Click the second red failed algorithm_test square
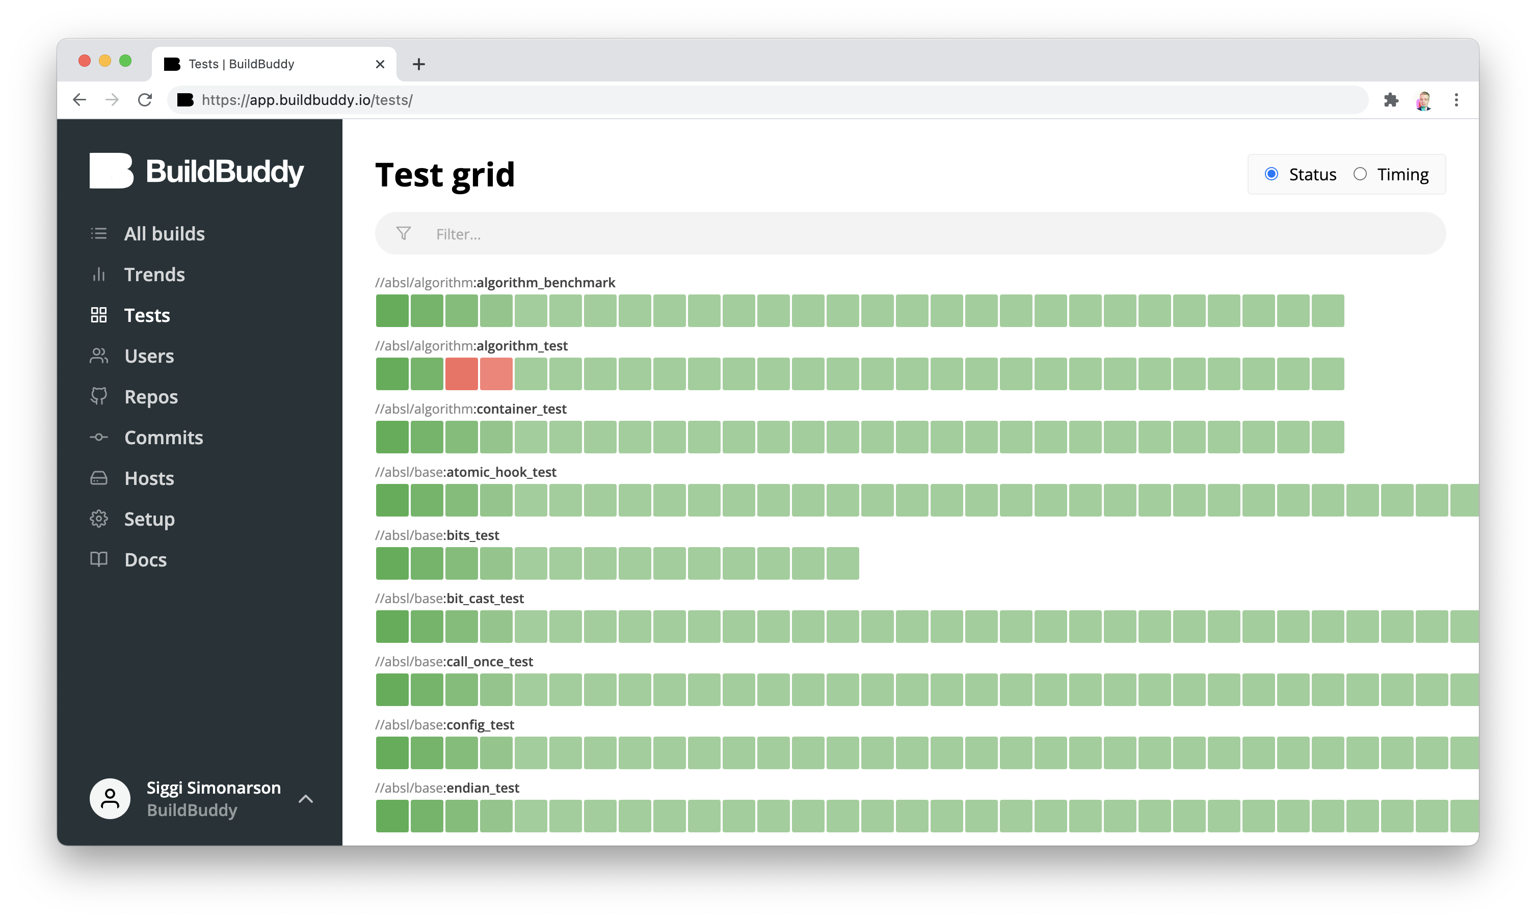This screenshot has height=921, width=1536. [496, 373]
